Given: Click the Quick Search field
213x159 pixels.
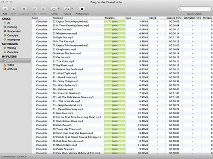Looking at the screenshot, I should [x=195, y=9].
